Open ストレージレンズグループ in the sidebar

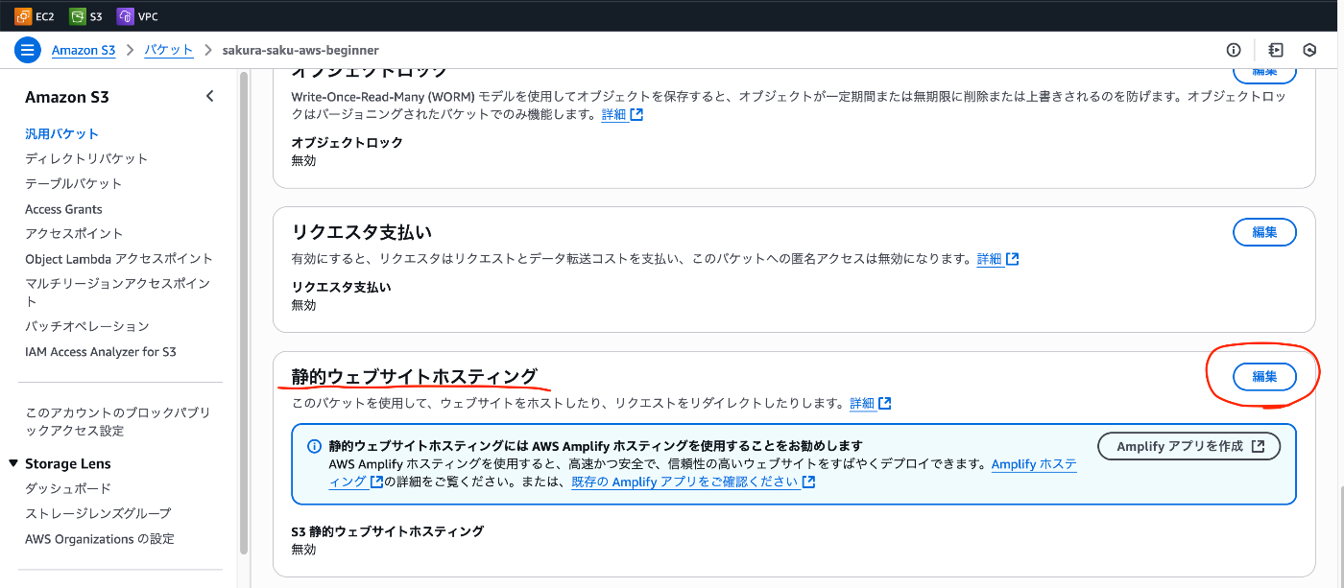coord(98,513)
